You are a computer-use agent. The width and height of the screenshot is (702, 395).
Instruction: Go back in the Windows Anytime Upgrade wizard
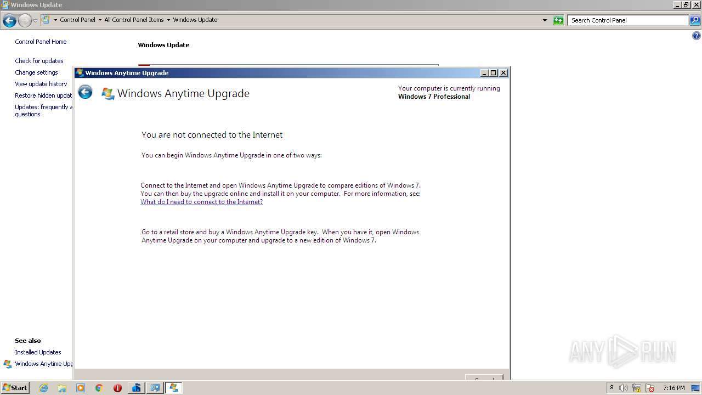(x=85, y=92)
